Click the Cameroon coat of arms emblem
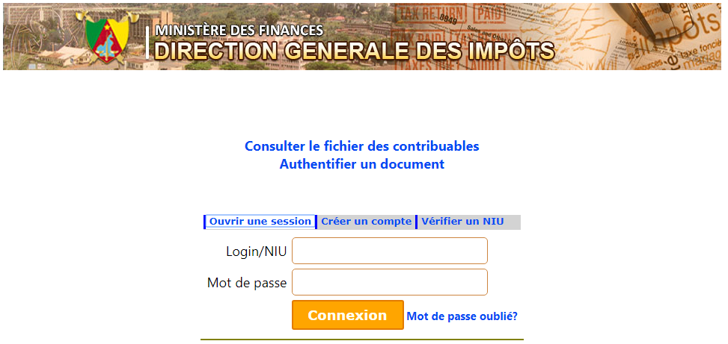728x344 pixels. click(x=104, y=40)
